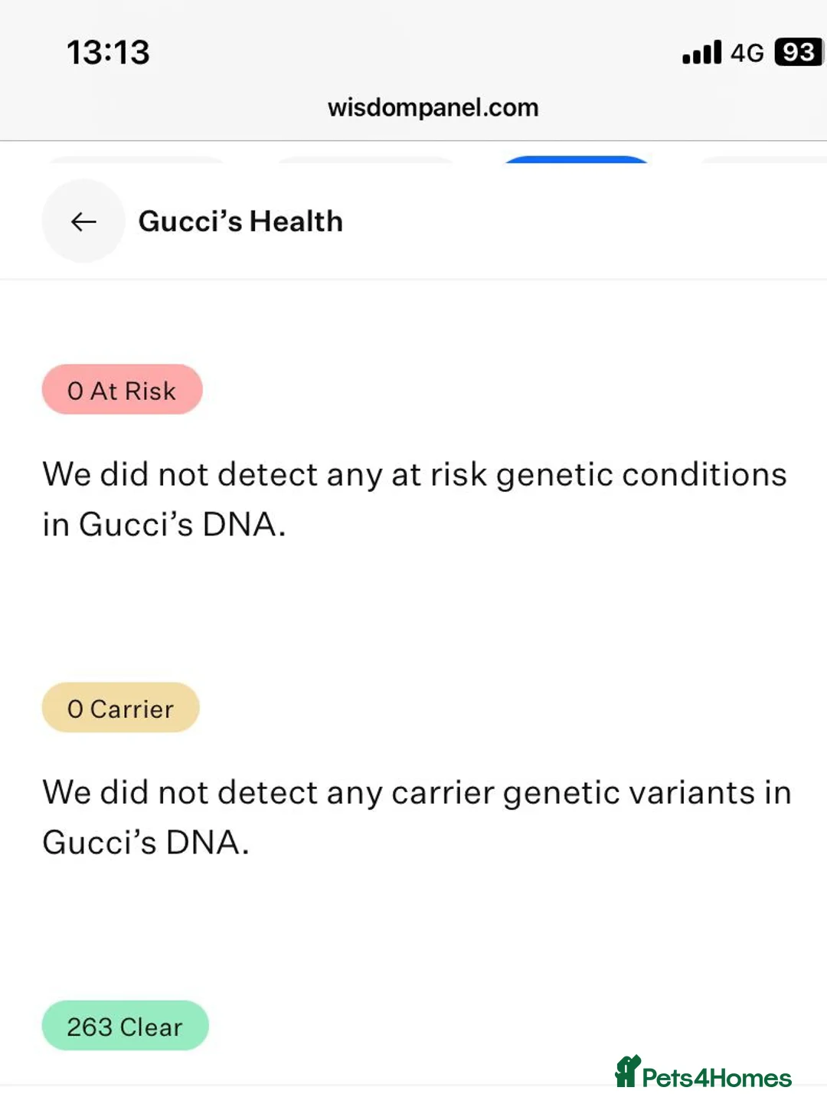Click the red 0 At Risk badge

tap(122, 390)
